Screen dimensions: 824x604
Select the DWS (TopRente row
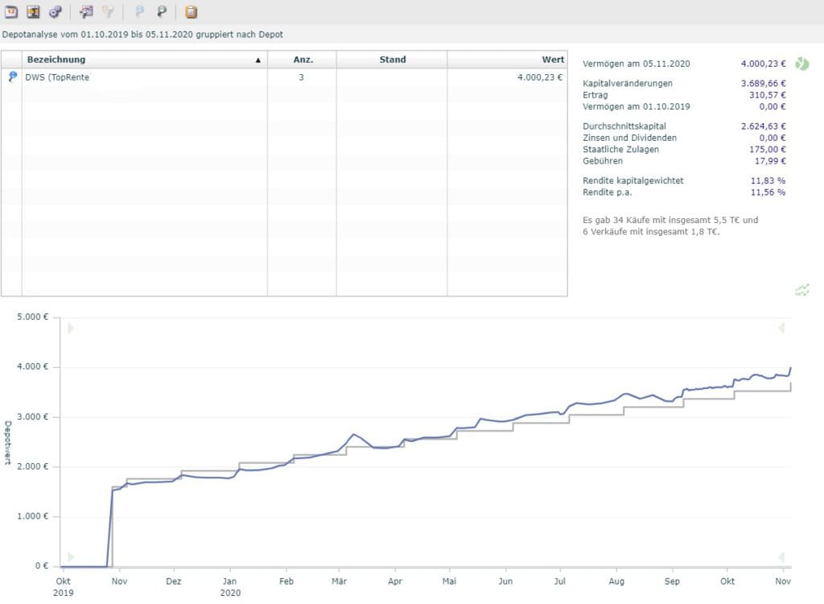pos(284,77)
